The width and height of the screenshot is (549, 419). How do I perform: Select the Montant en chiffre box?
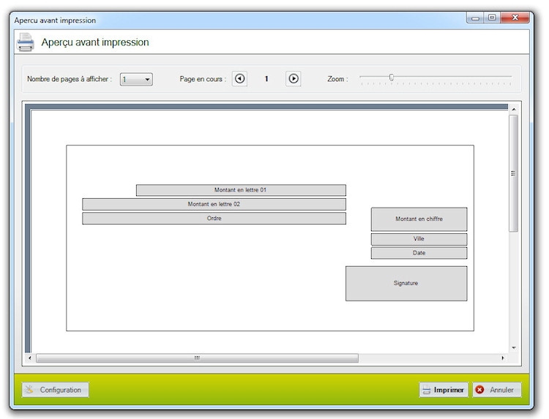(x=419, y=219)
